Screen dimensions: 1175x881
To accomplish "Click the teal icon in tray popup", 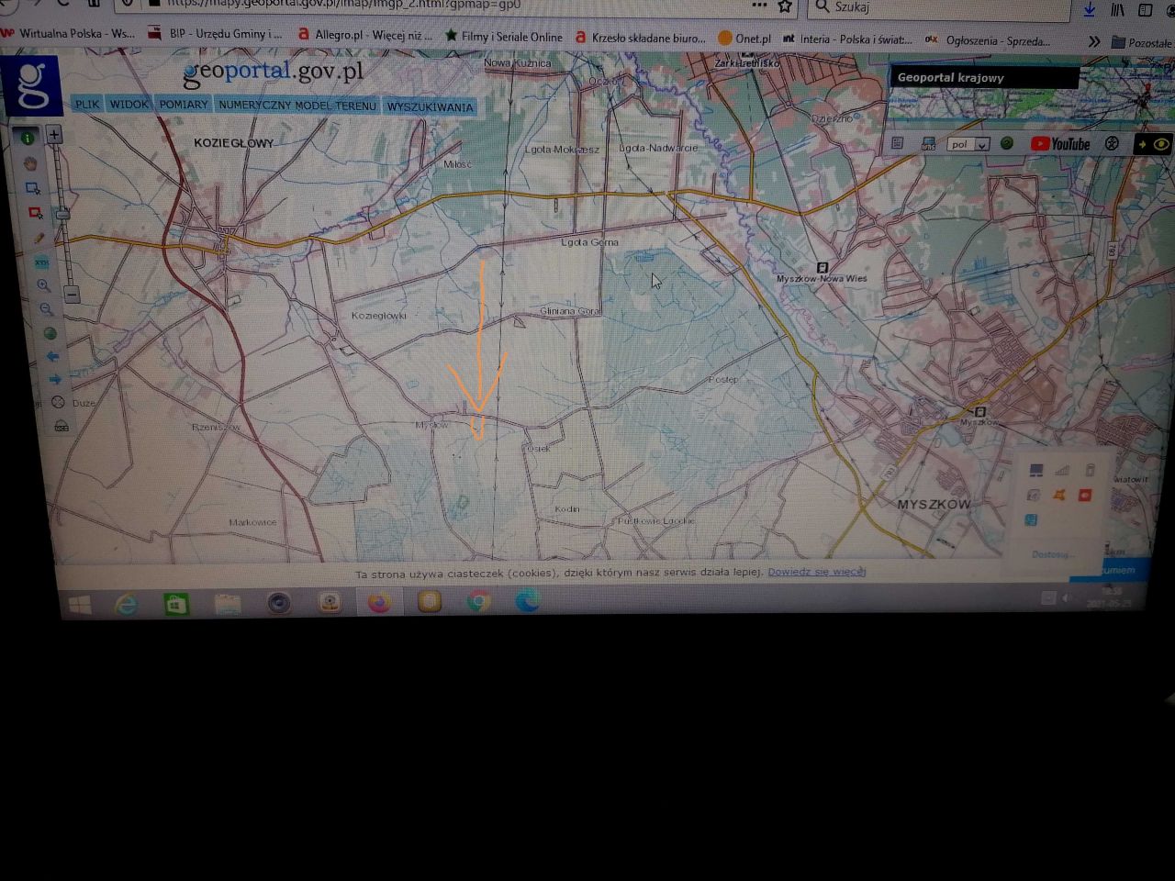I will [x=1031, y=520].
